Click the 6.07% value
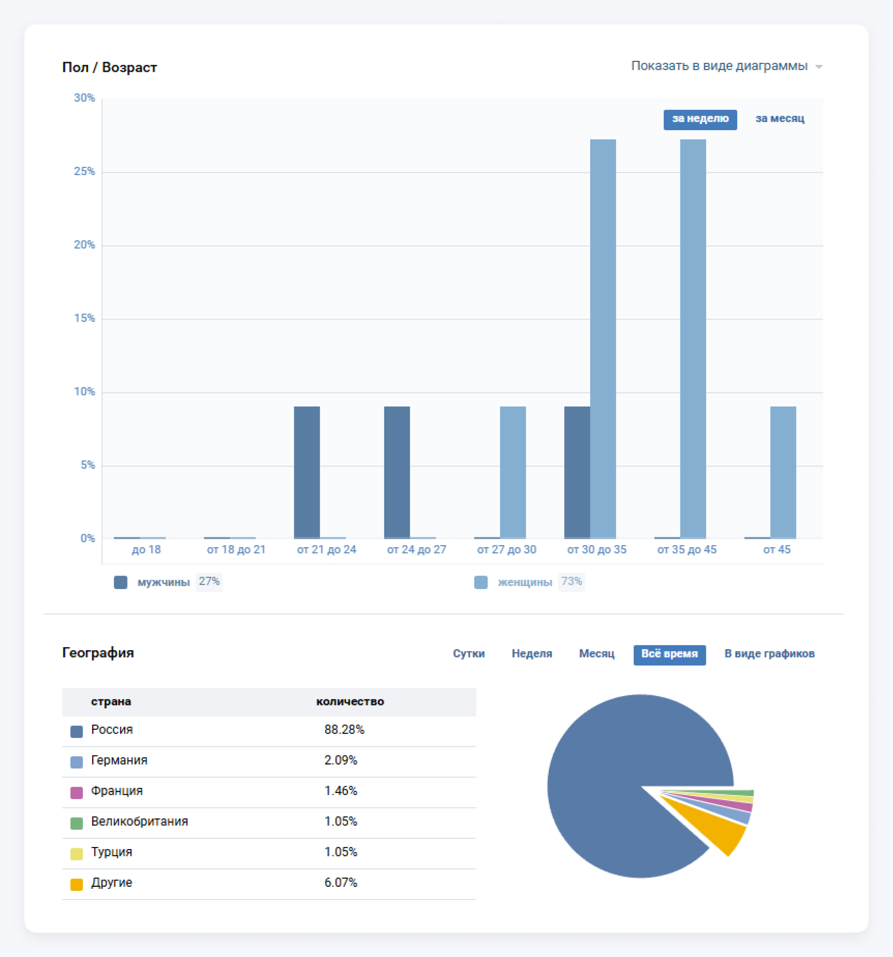 [x=341, y=883]
